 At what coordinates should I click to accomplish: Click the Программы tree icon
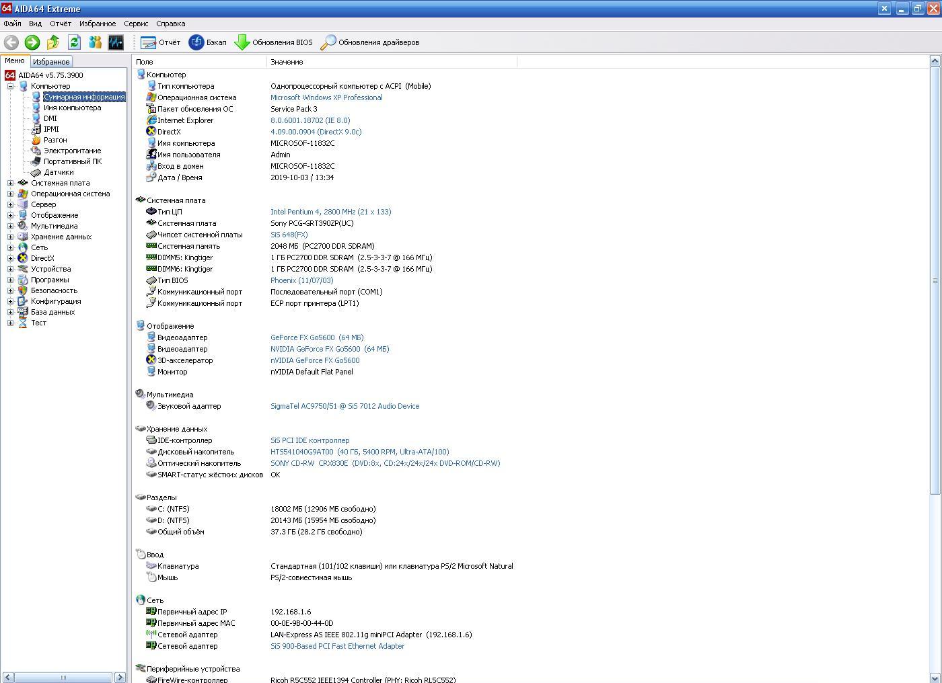point(23,280)
